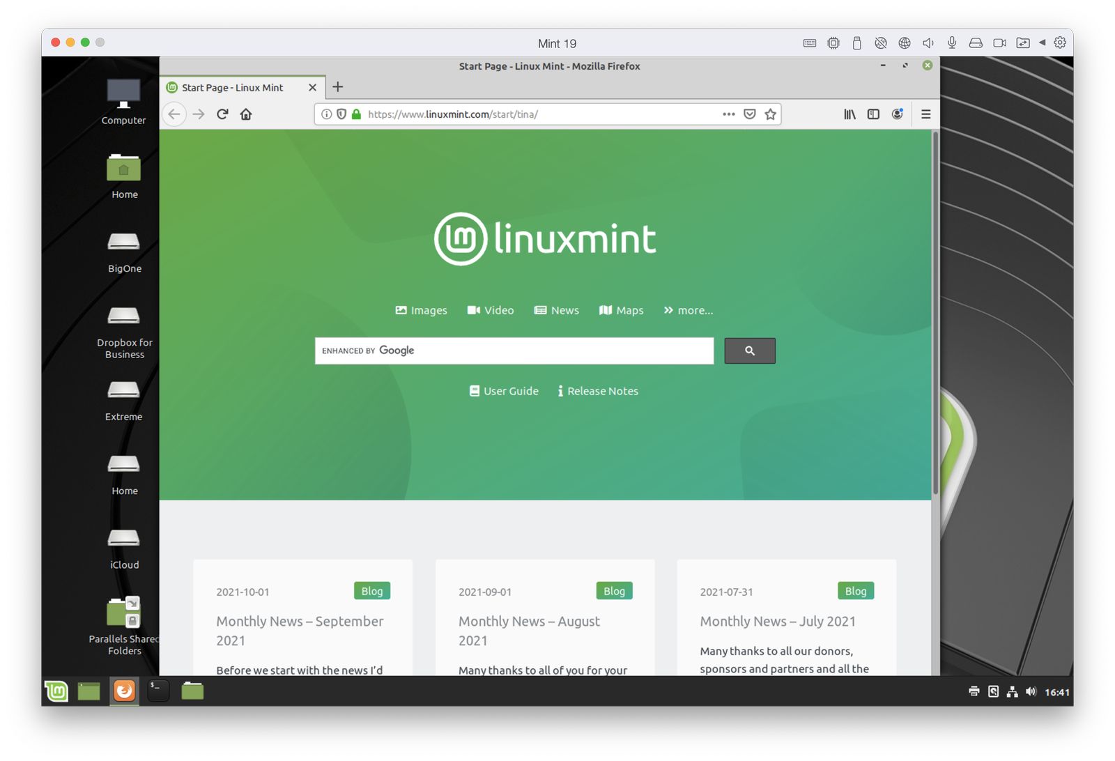Open Video search link
The height and width of the screenshot is (761, 1115).
click(x=491, y=310)
